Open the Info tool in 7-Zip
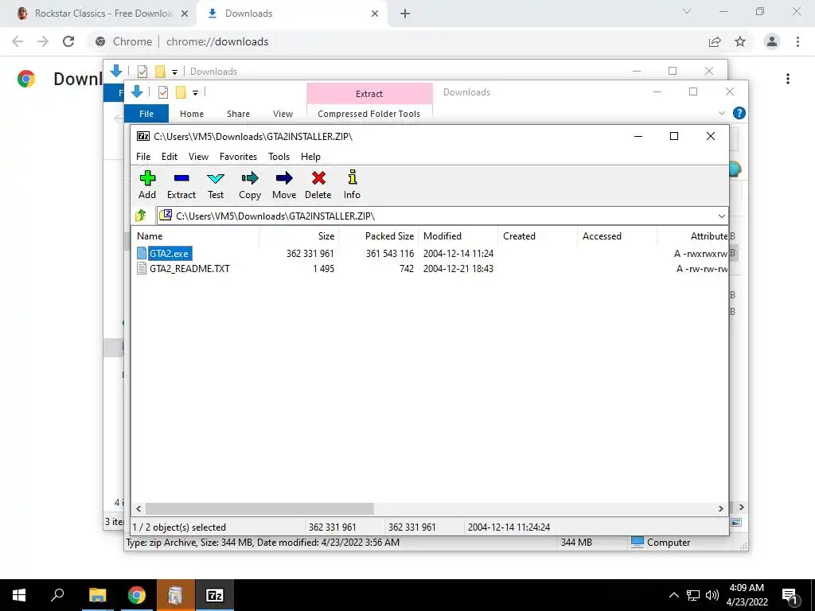The height and width of the screenshot is (611, 815). [x=352, y=185]
